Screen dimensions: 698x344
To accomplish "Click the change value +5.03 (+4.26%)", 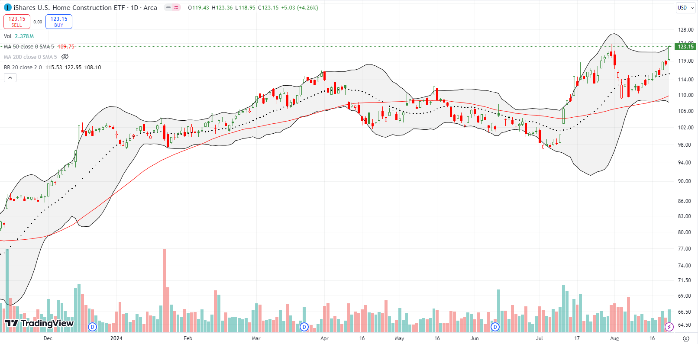I will point(299,7).
